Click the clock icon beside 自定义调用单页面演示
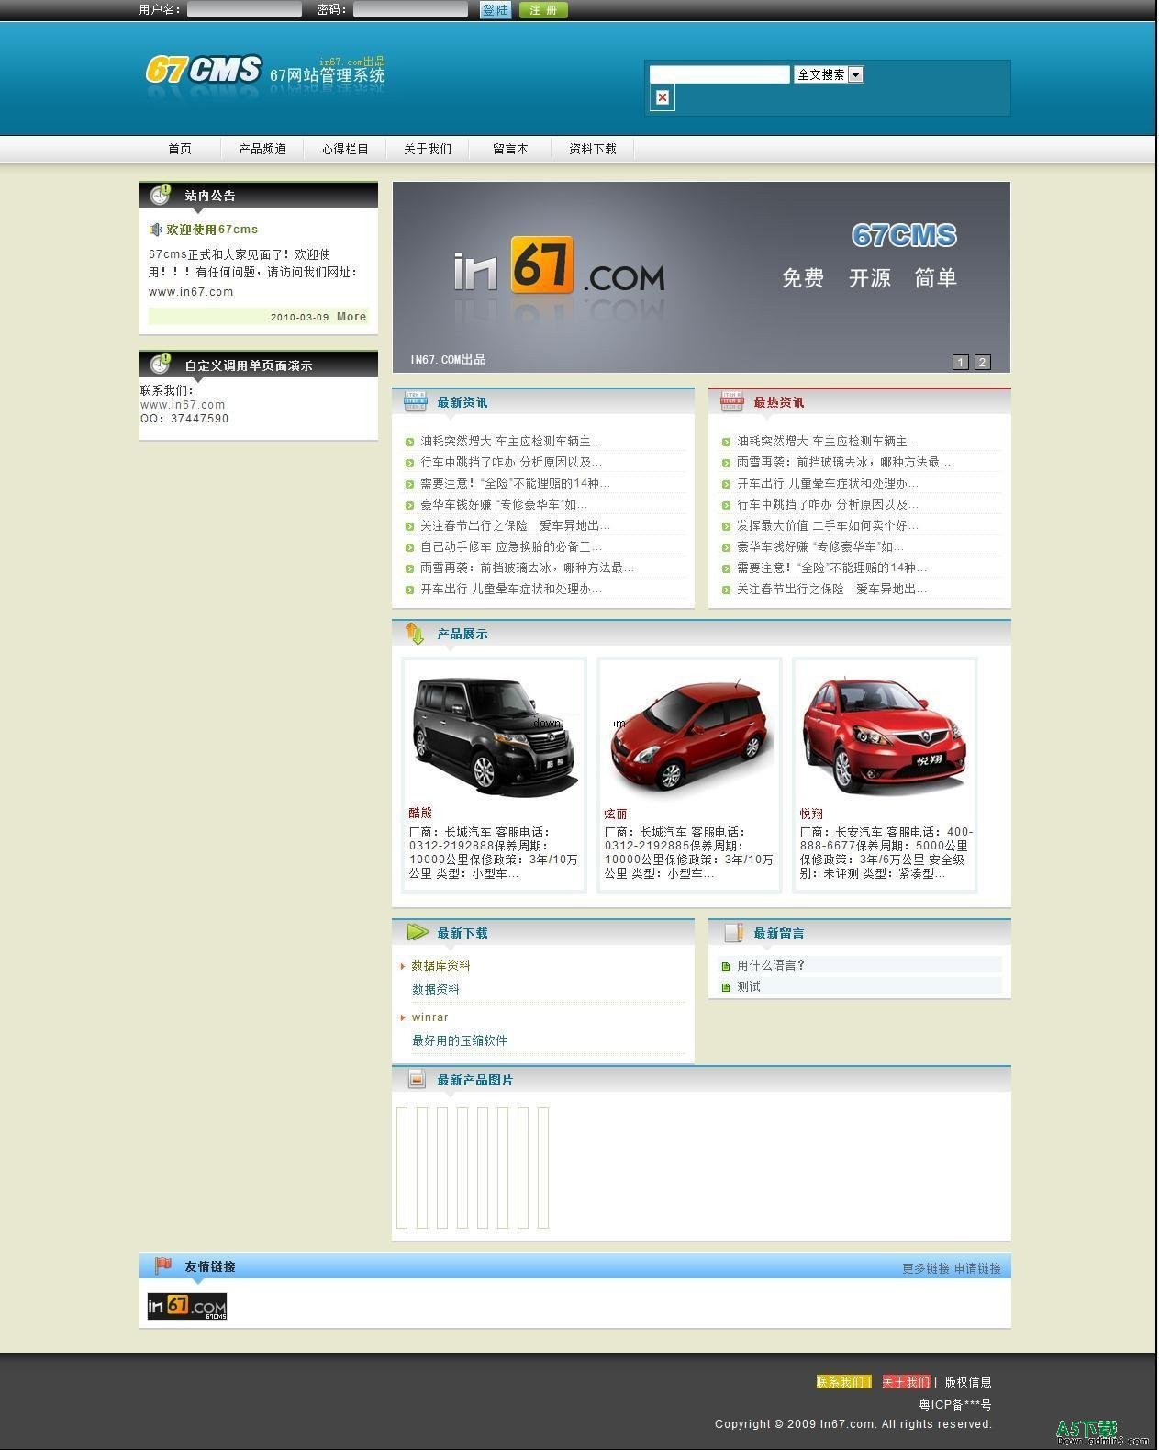This screenshot has height=1450, width=1159. 160,364
